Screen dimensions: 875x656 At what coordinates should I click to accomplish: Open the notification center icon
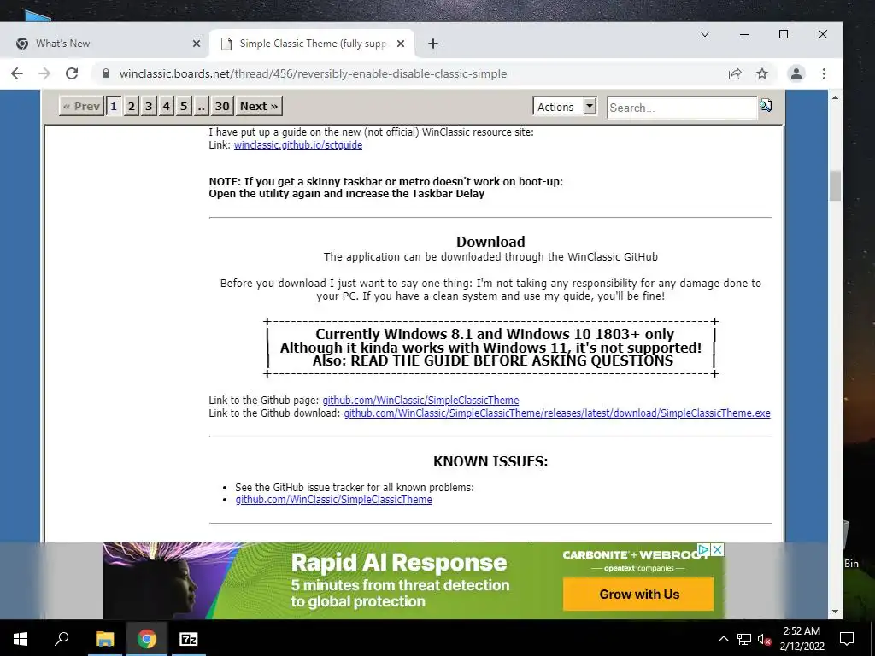click(847, 639)
